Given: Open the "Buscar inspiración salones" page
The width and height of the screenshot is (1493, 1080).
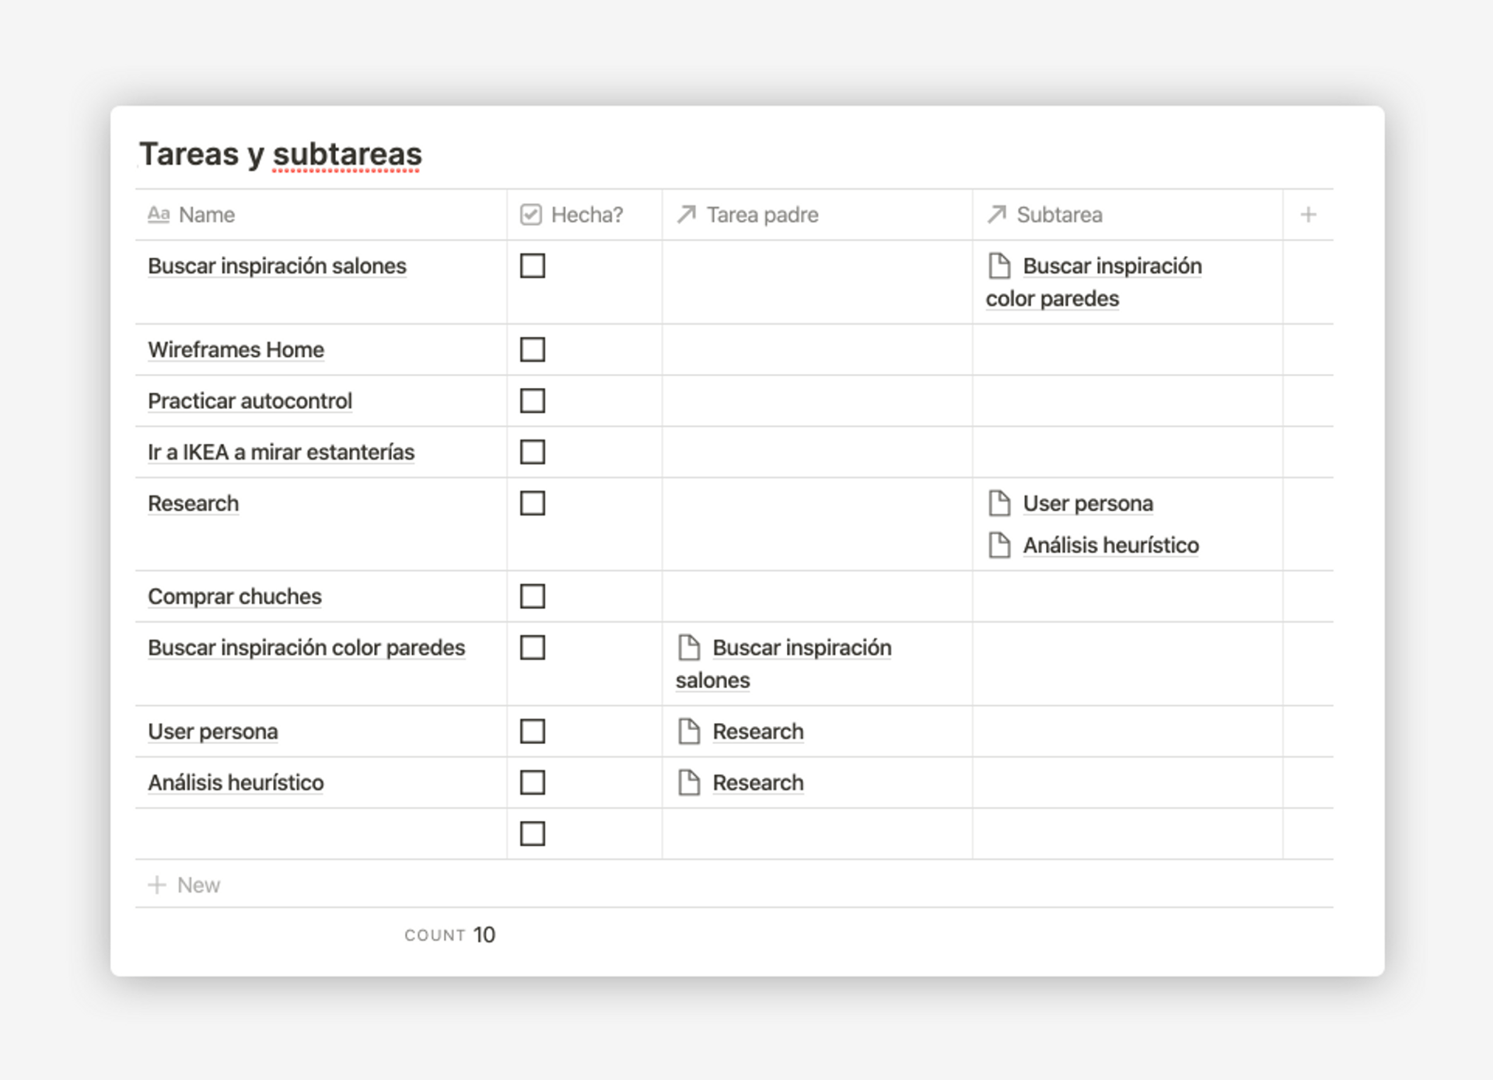Looking at the screenshot, I should point(276,266).
